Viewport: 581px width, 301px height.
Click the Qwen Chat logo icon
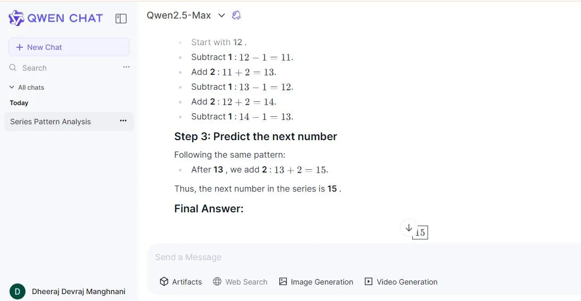[16, 18]
